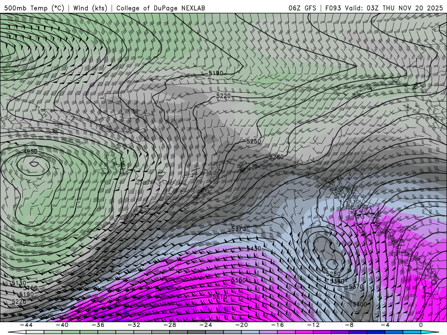Click the '500mb Temp (°C)' title text
This screenshot has width=447, height=335.
[34, 8]
